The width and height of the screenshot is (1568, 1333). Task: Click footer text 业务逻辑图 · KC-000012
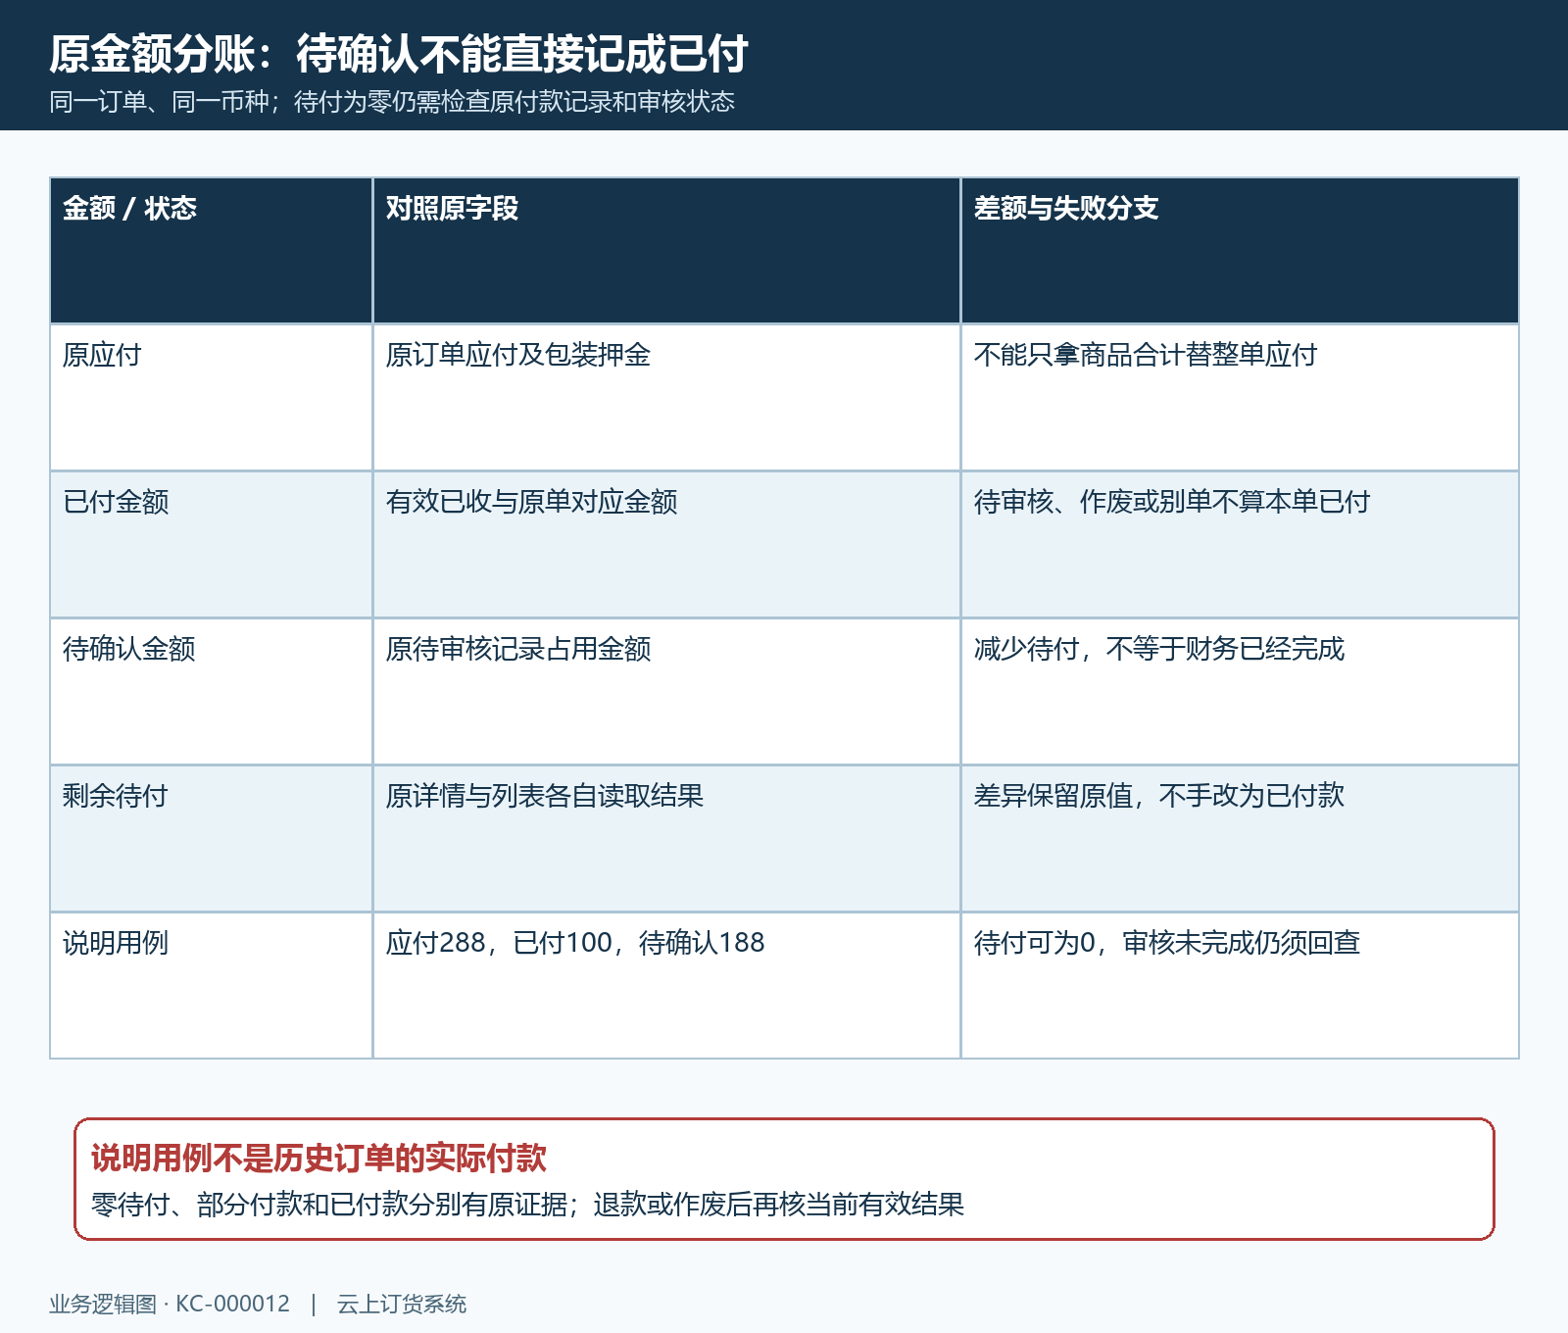(170, 1305)
